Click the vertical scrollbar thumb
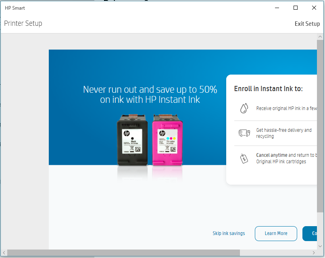 point(320,126)
